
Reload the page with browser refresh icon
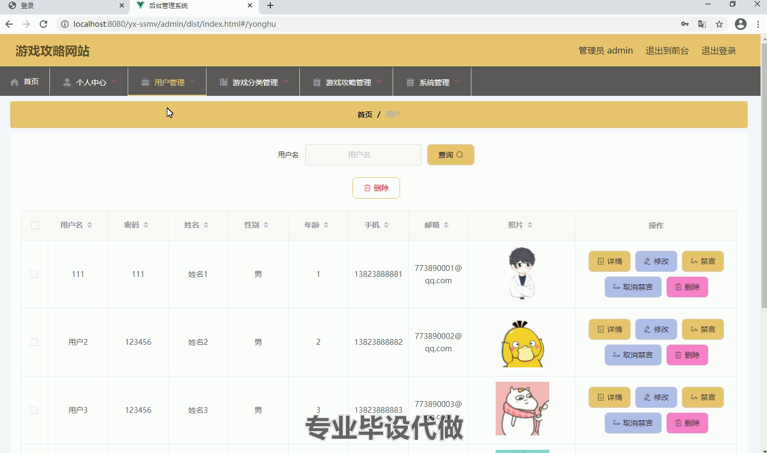coord(43,24)
